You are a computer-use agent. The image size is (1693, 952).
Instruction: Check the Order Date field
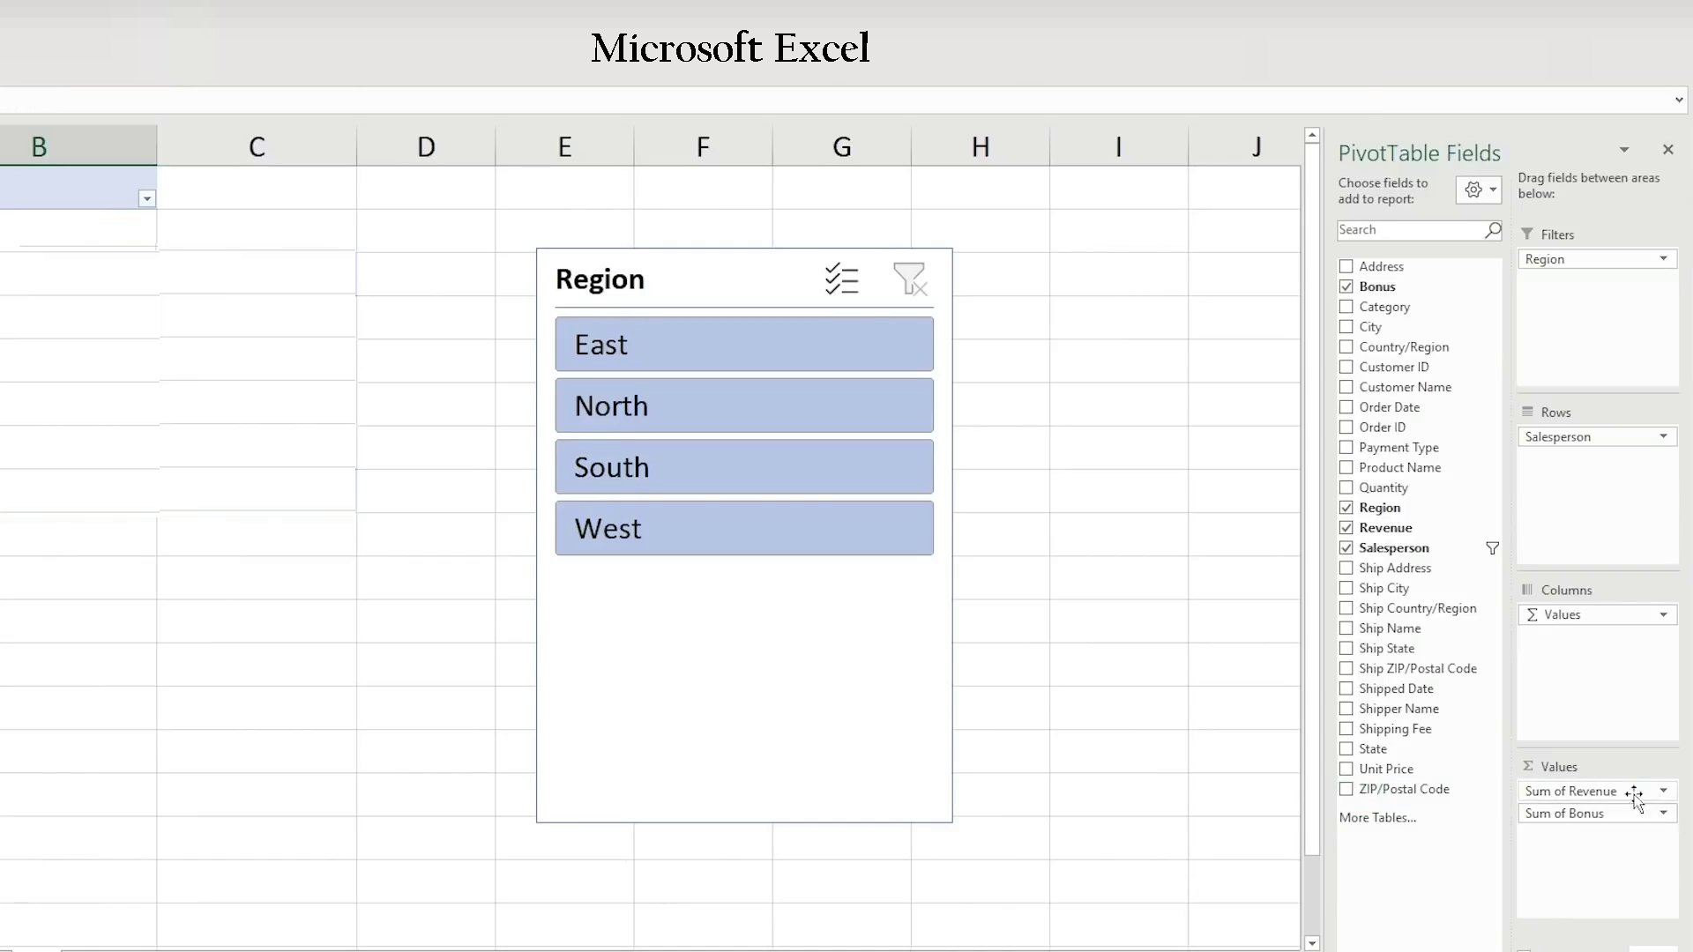pyautogui.click(x=1346, y=407)
